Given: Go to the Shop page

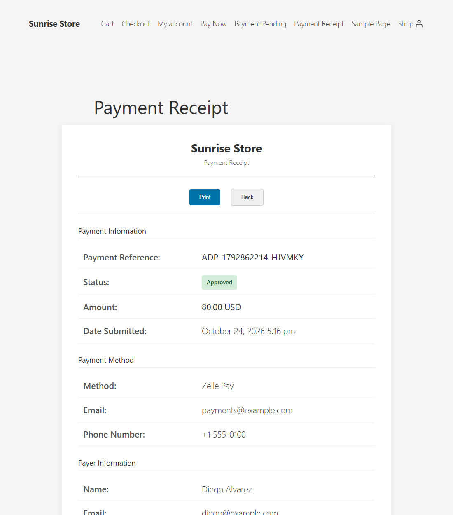Looking at the screenshot, I should click(406, 24).
